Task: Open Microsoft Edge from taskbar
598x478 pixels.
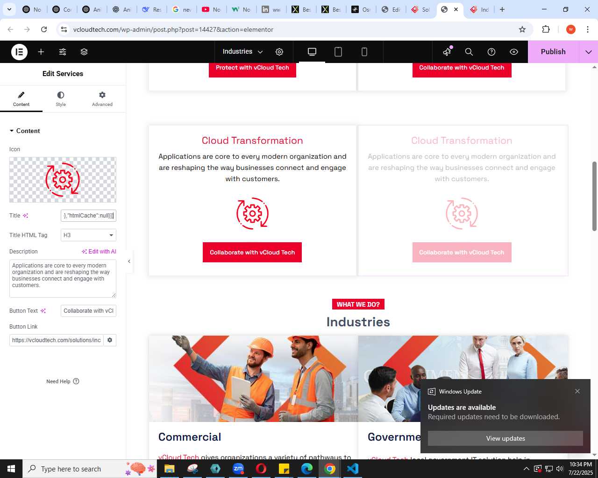Action: click(307, 469)
